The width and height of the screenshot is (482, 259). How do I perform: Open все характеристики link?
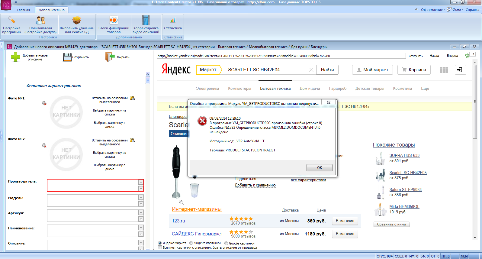click(x=308, y=180)
